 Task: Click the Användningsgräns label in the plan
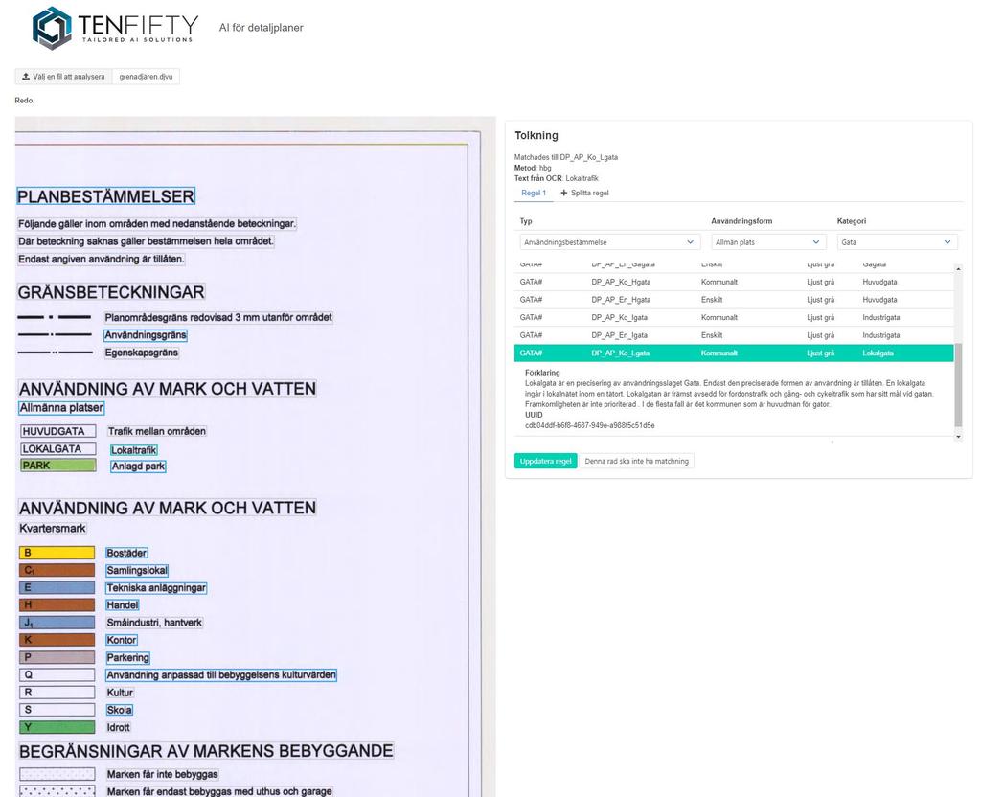146,335
